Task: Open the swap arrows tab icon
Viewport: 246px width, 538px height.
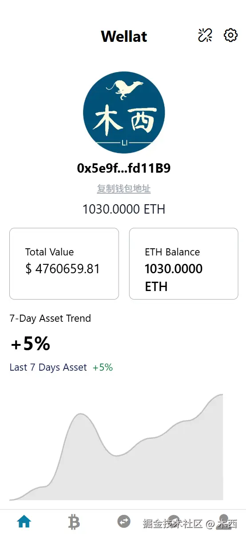Action: tap(124, 521)
